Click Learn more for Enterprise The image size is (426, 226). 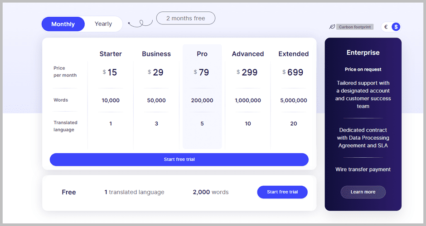point(363,192)
